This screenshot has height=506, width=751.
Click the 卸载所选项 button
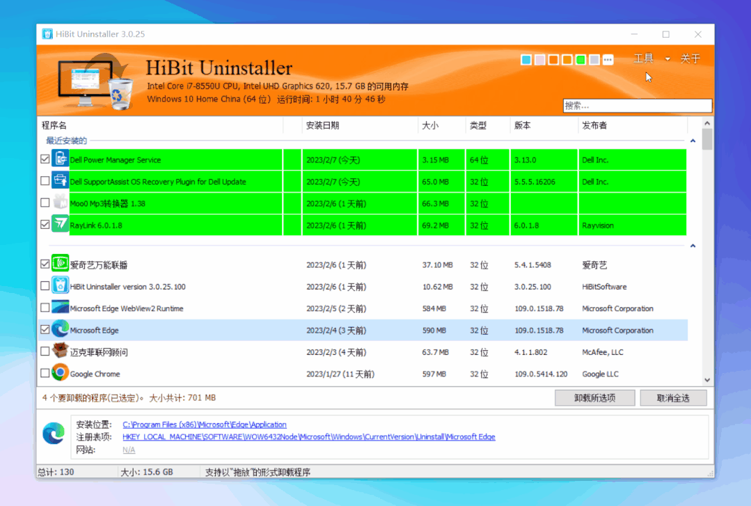click(594, 397)
